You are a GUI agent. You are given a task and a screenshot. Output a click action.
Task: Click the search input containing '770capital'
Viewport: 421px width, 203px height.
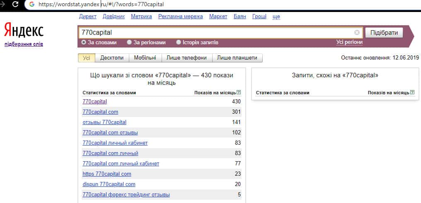[x=220, y=33]
